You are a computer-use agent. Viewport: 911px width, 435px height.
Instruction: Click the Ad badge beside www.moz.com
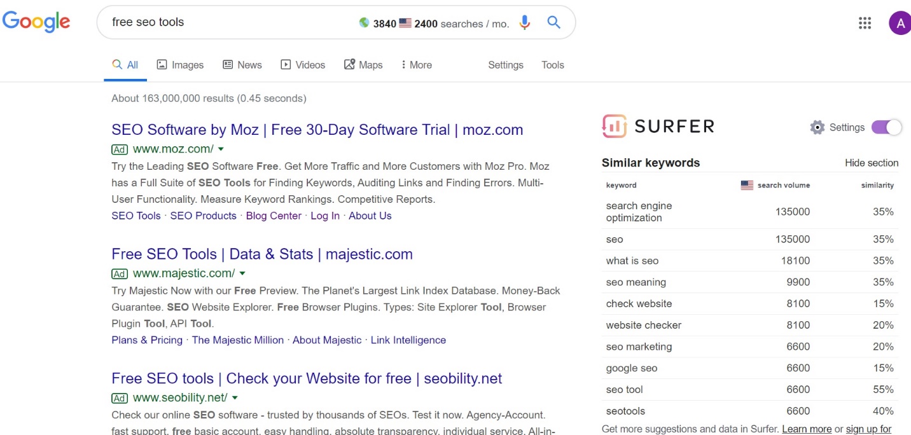click(119, 149)
